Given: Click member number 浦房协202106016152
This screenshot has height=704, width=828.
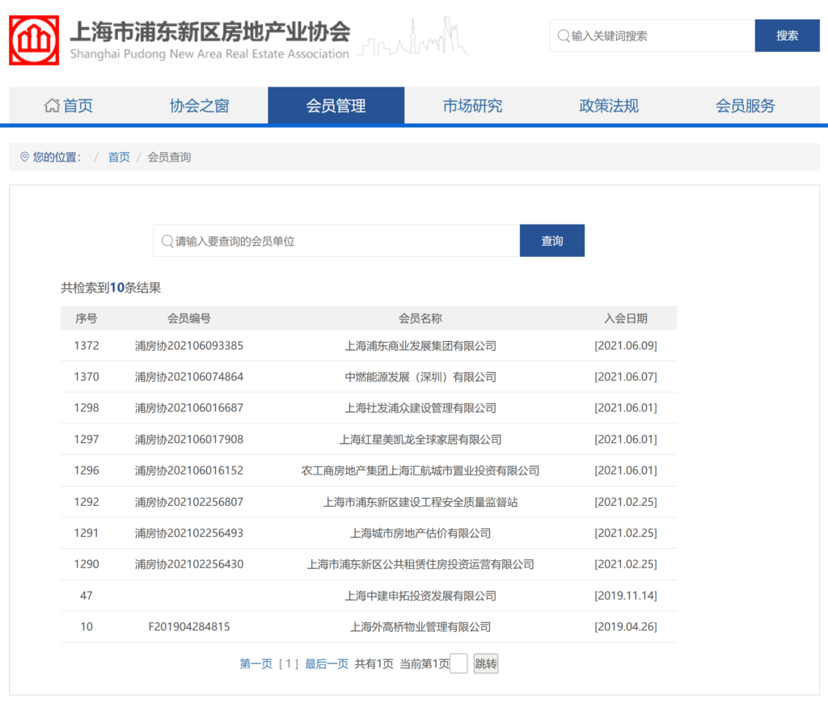Looking at the screenshot, I should tap(189, 470).
